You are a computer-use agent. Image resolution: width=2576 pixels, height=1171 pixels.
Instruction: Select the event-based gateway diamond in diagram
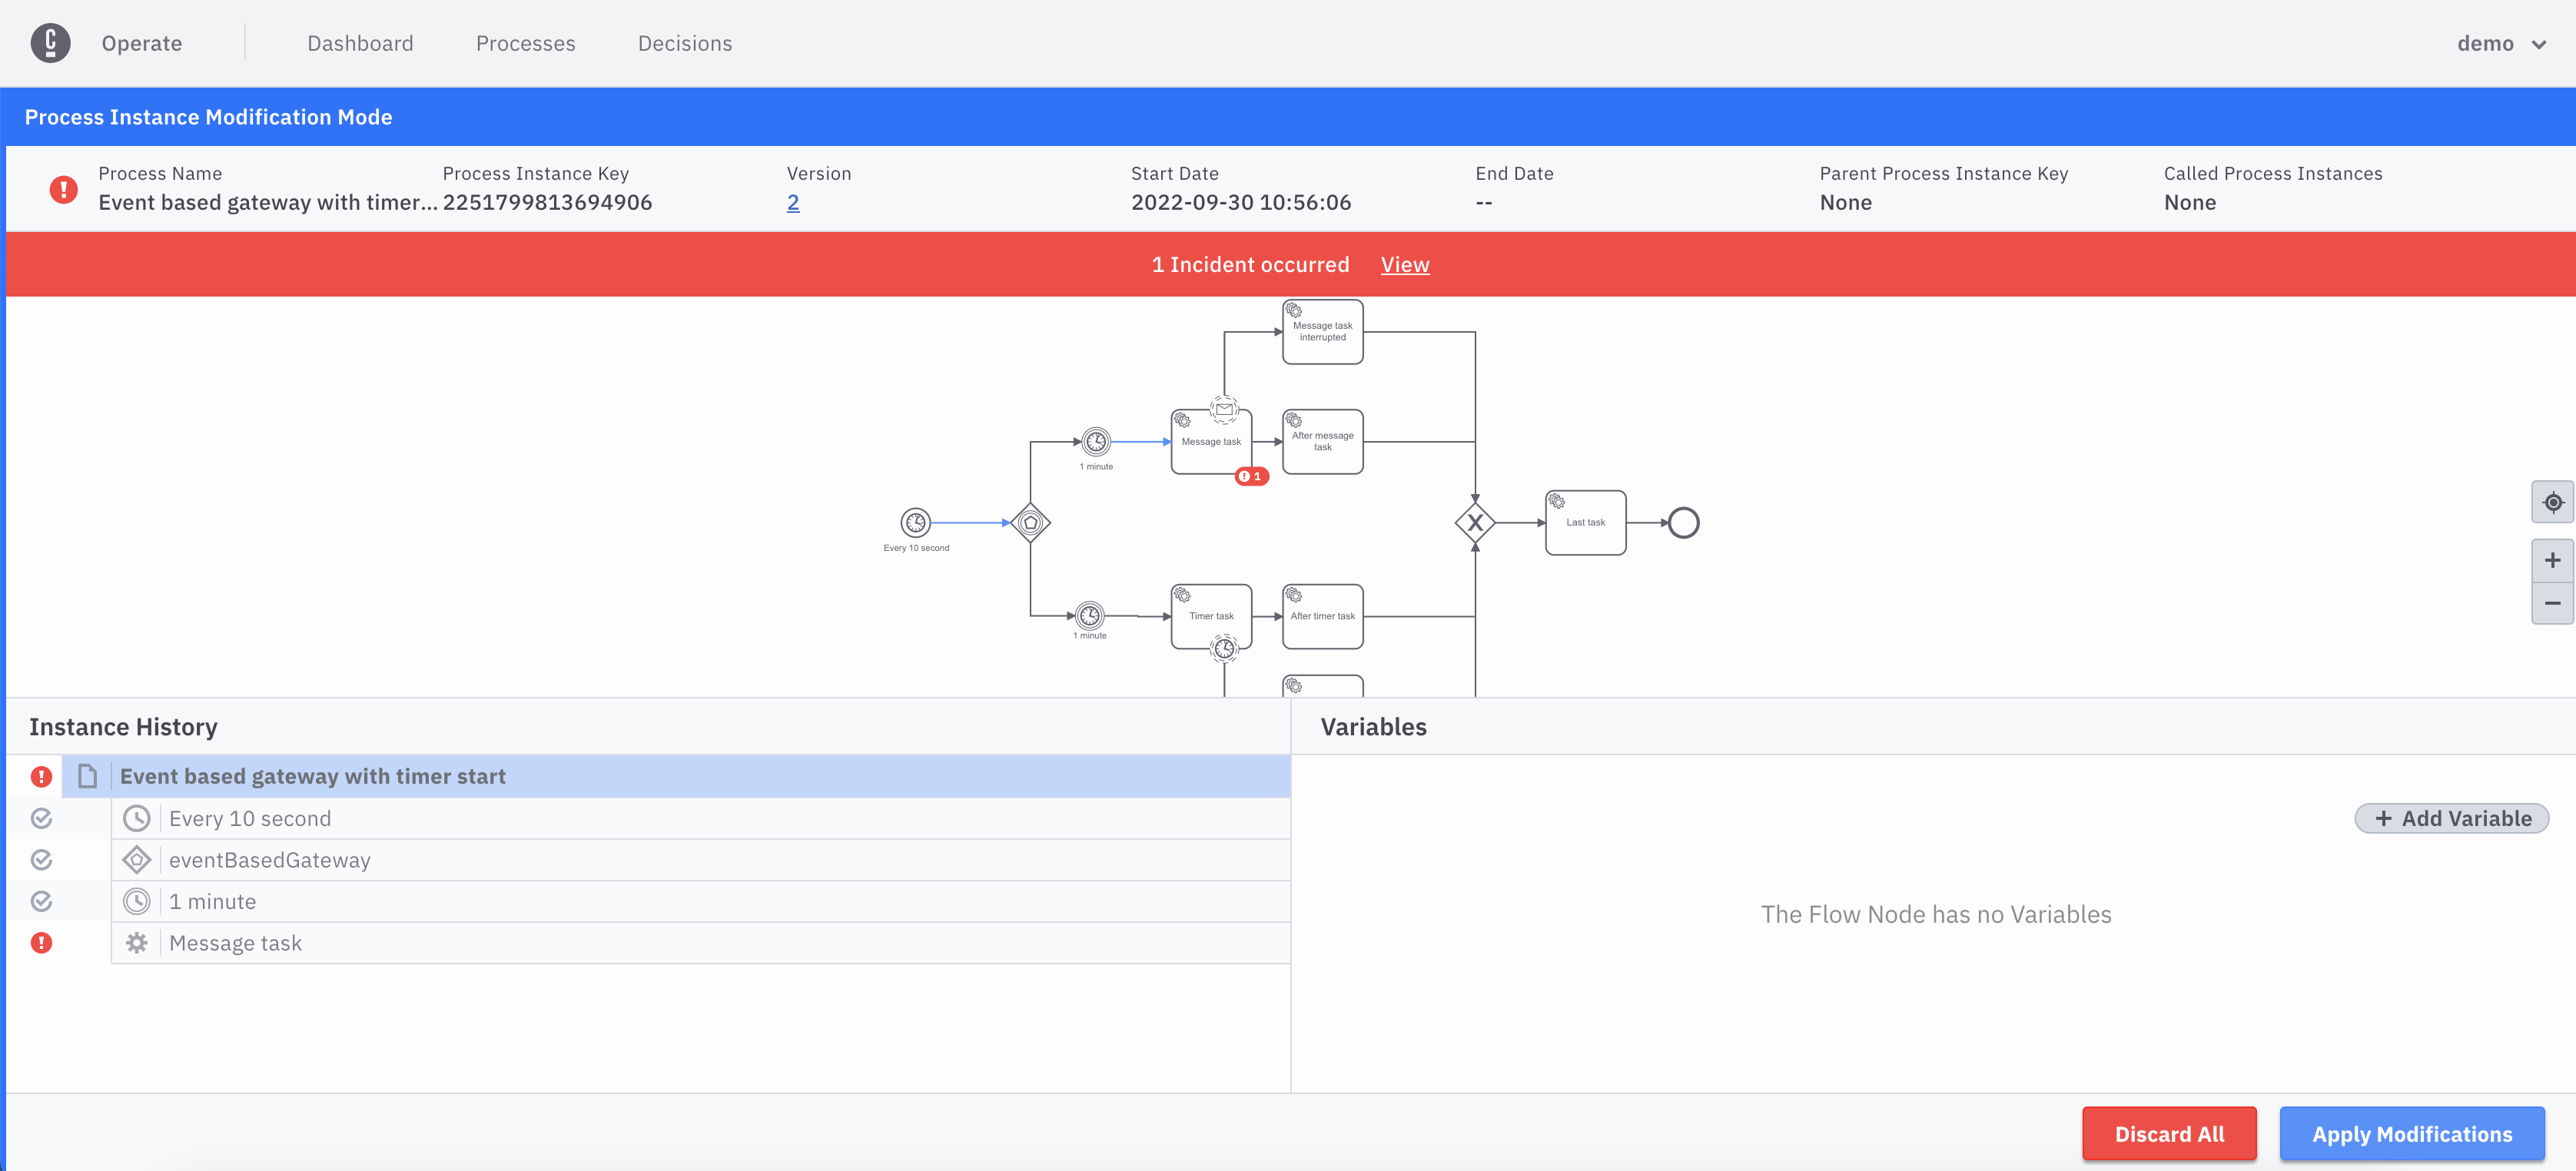1030,522
